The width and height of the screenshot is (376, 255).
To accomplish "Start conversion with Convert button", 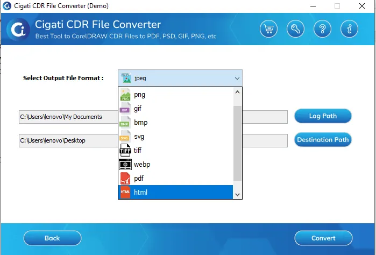I will point(323,238).
